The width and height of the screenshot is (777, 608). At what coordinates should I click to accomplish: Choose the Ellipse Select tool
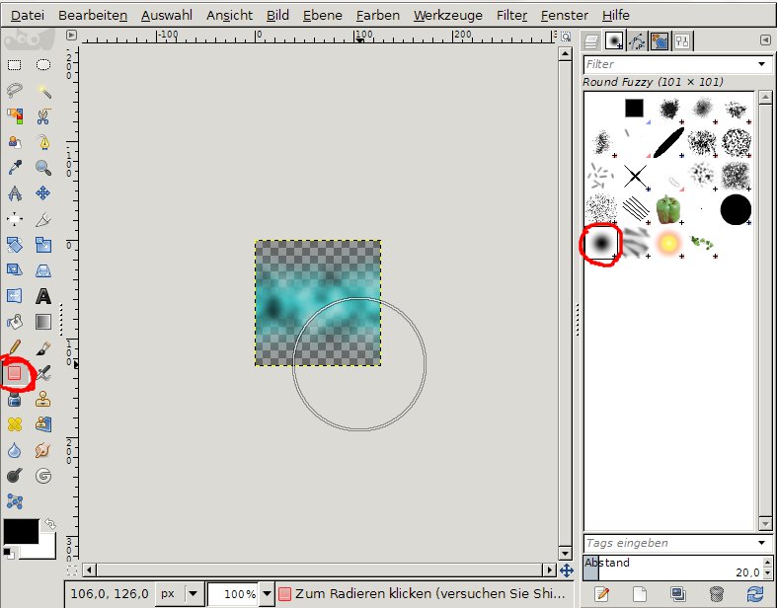pyautogui.click(x=43, y=65)
